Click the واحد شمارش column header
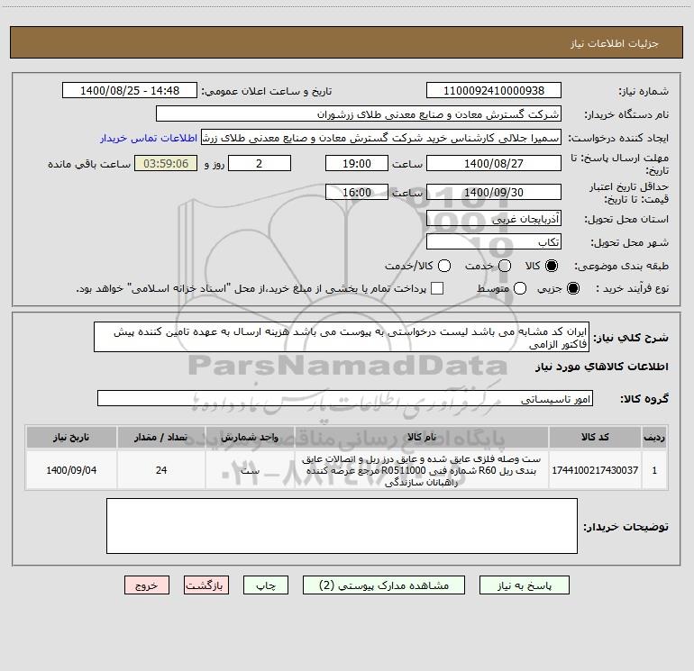Screen dimensions: 694x671 click(250, 437)
